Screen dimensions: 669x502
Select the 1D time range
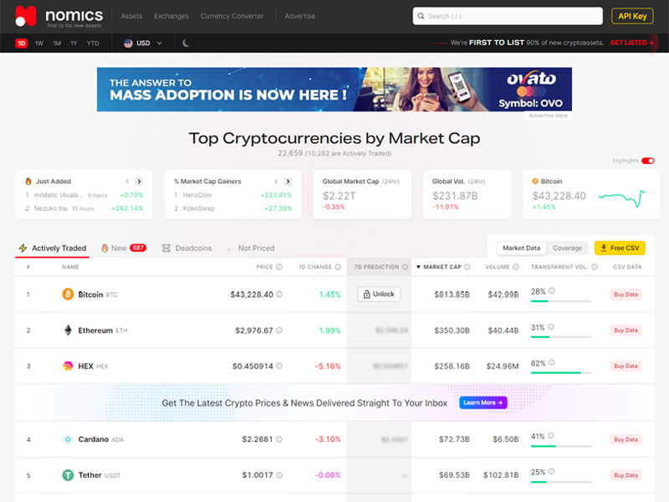pyautogui.click(x=22, y=44)
